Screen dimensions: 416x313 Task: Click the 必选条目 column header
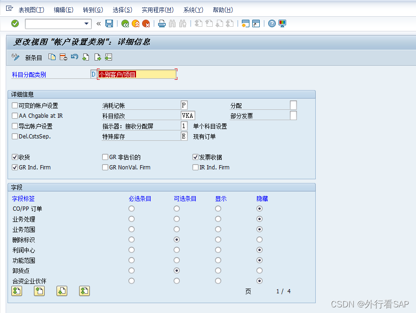point(140,198)
